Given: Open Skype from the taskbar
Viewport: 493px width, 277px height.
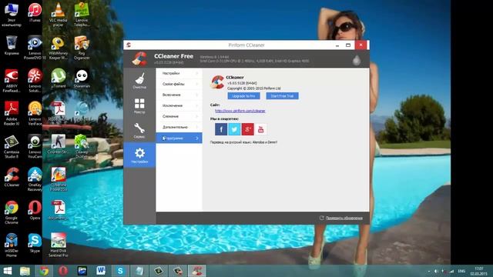Looking at the screenshot, I should click(x=120, y=271).
